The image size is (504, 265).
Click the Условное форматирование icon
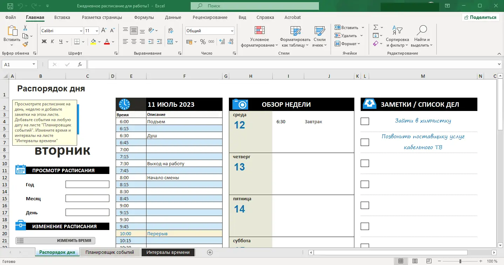click(260, 31)
